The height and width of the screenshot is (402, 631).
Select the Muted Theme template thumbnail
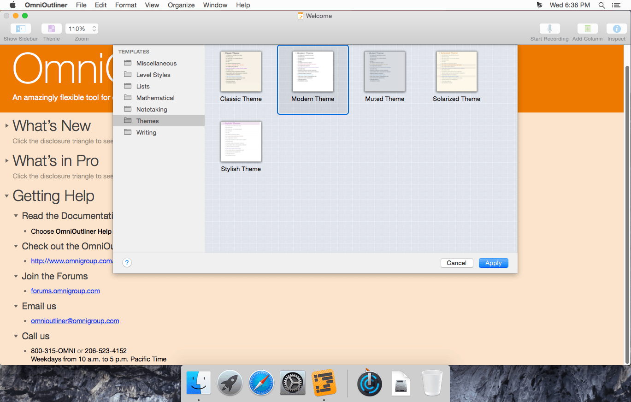[384, 71]
